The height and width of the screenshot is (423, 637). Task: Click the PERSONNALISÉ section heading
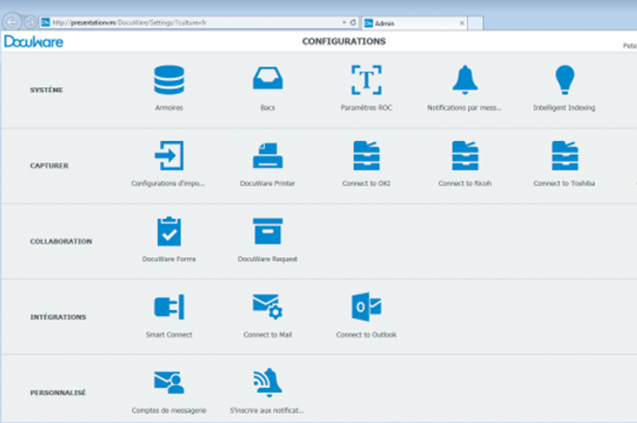click(58, 392)
